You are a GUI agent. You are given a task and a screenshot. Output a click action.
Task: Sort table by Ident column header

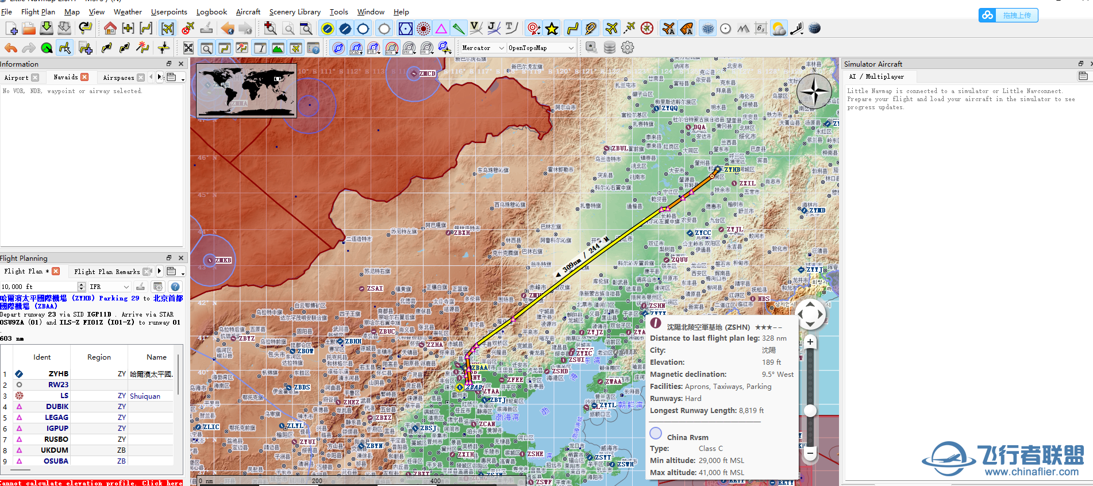[42, 357]
